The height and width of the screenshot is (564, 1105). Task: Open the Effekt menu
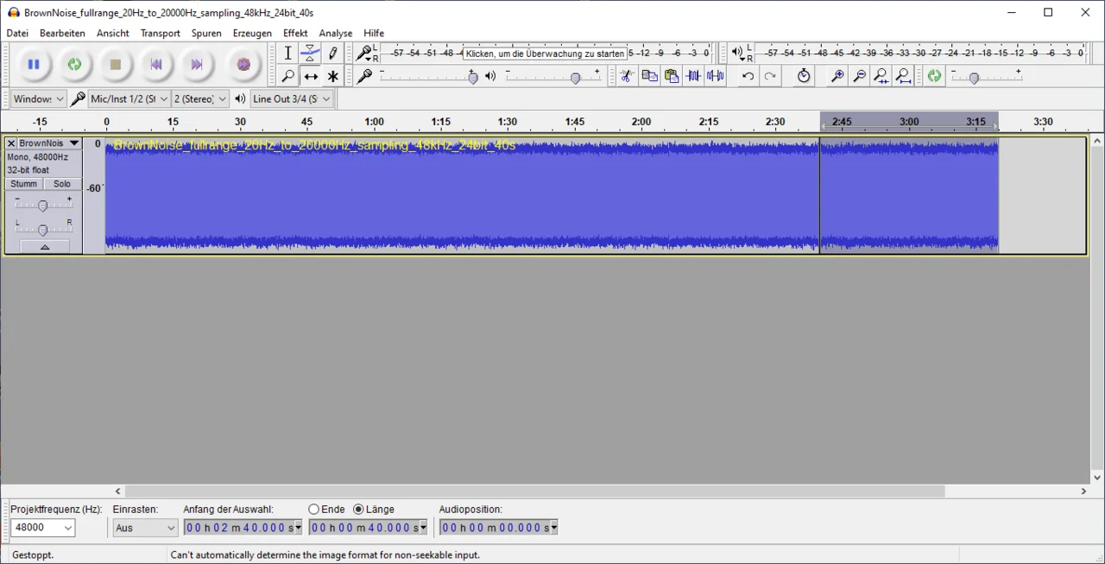295,33
